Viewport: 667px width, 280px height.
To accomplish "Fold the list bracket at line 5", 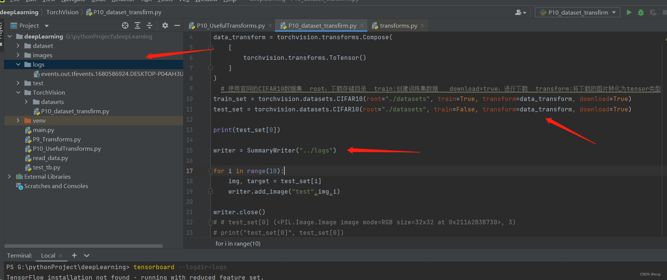I will coord(210,47).
